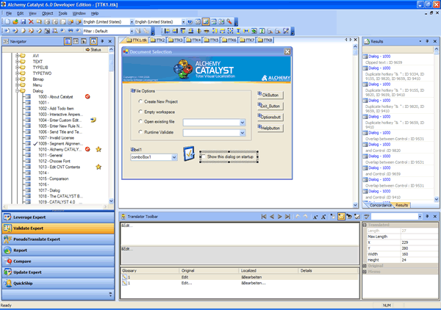Click the Align Top alignment icon

(x=183, y=31)
